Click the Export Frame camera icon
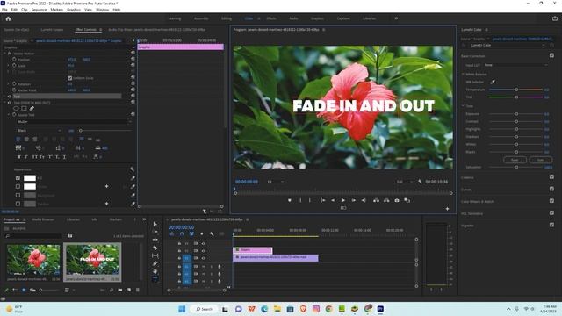562x316 pixels. (x=397, y=200)
